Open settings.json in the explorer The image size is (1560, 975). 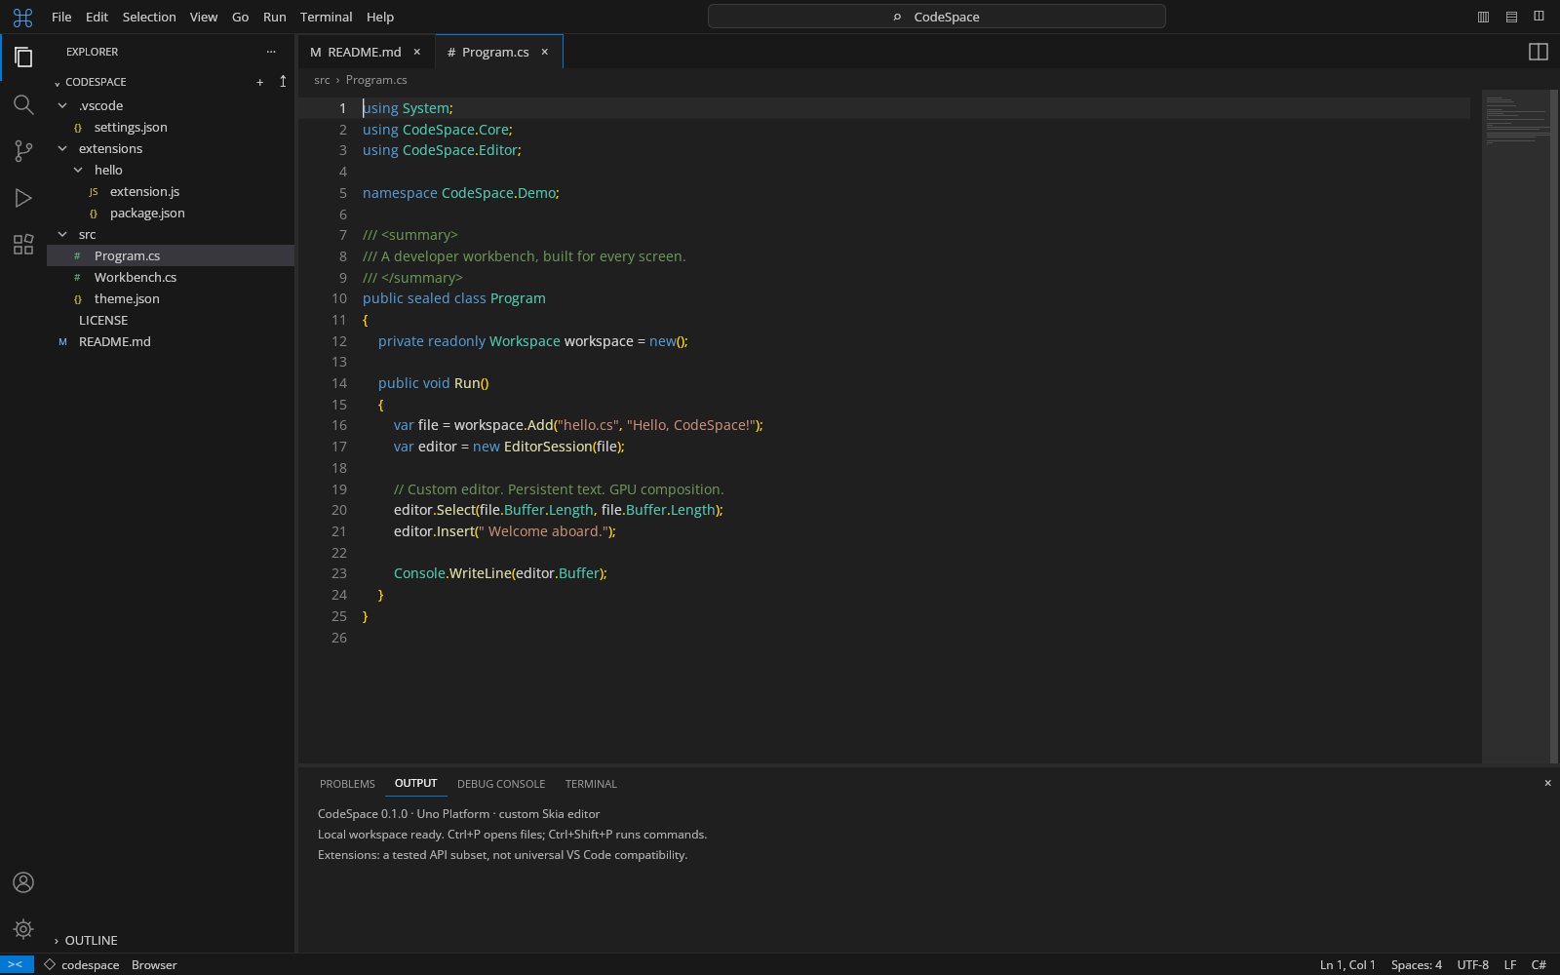coord(171,127)
